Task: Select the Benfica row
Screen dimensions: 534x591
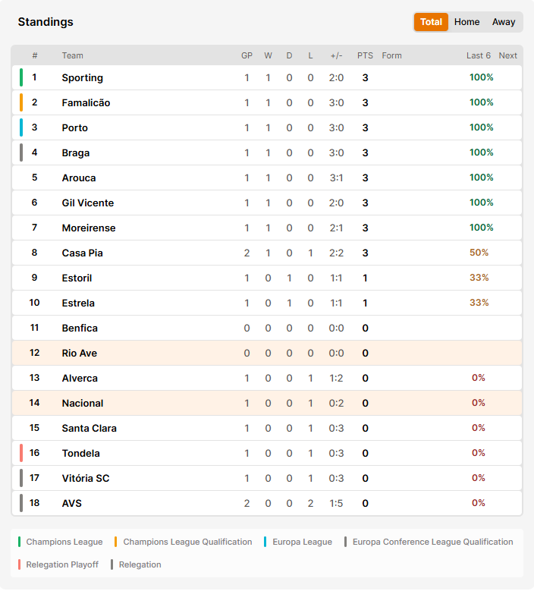Action: pyautogui.click(x=267, y=328)
